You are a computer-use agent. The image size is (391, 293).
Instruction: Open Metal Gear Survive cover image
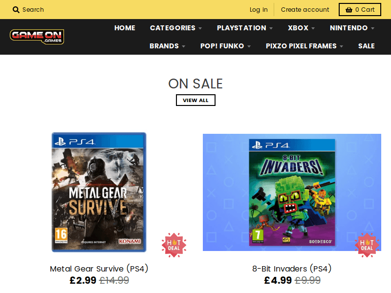[99, 192]
